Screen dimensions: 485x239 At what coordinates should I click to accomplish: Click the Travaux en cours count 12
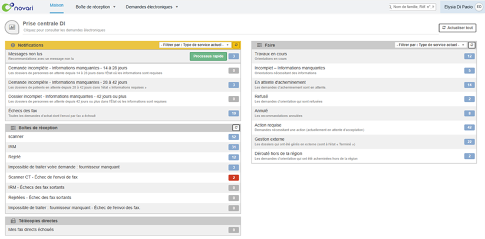coord(470,56)
